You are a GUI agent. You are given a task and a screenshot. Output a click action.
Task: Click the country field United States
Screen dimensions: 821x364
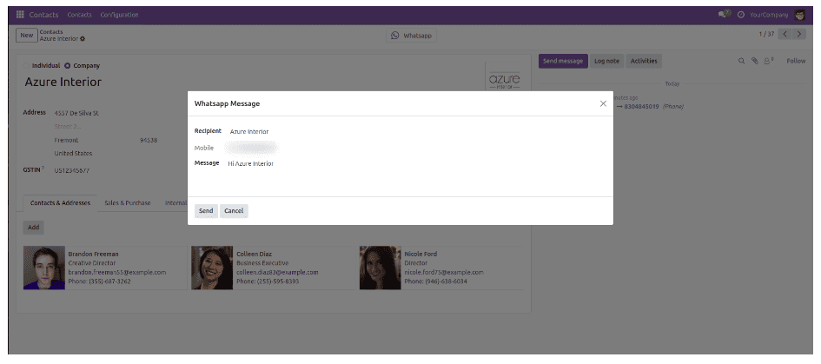pyautogui.click(x=73, y=154)
